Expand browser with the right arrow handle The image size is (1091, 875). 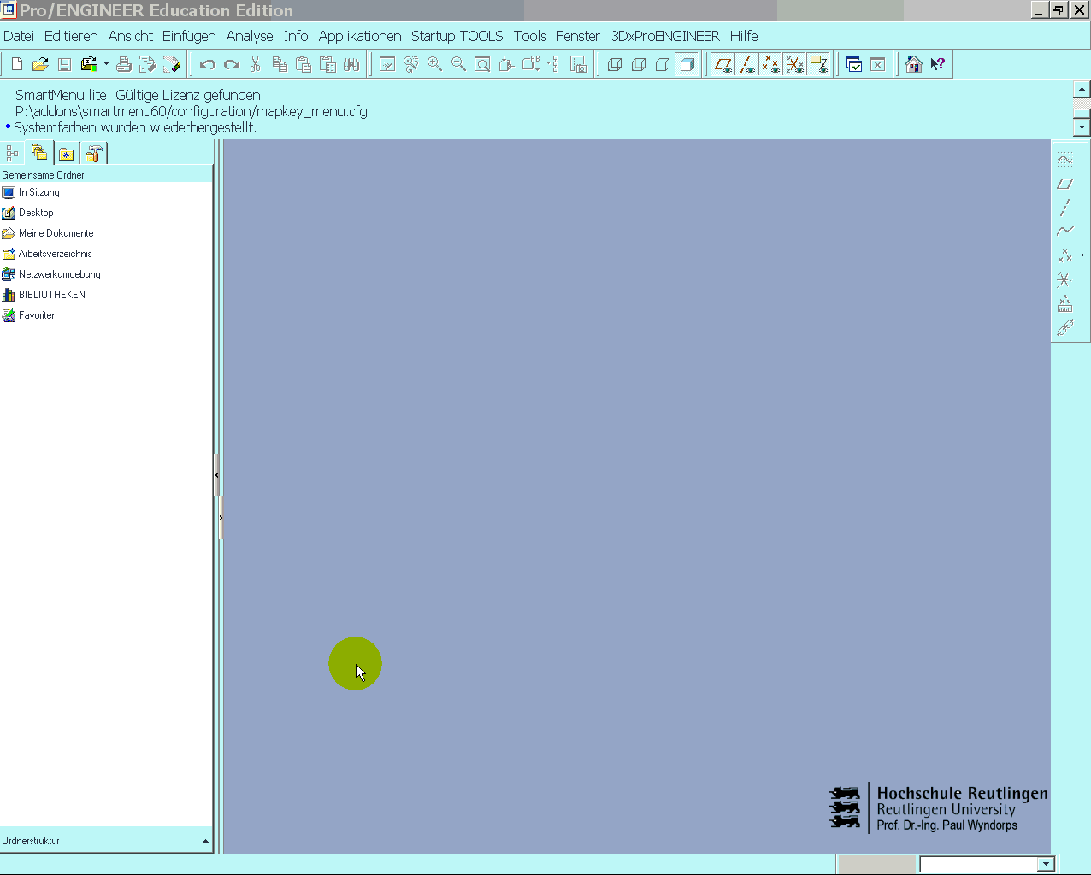pos(221,518)
